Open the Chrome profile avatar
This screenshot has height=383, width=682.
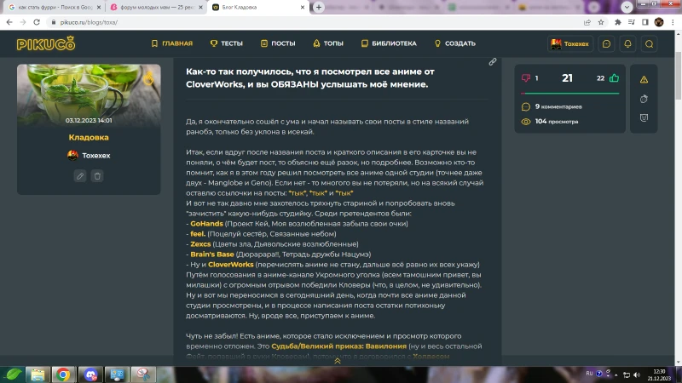tap(659, 22)
